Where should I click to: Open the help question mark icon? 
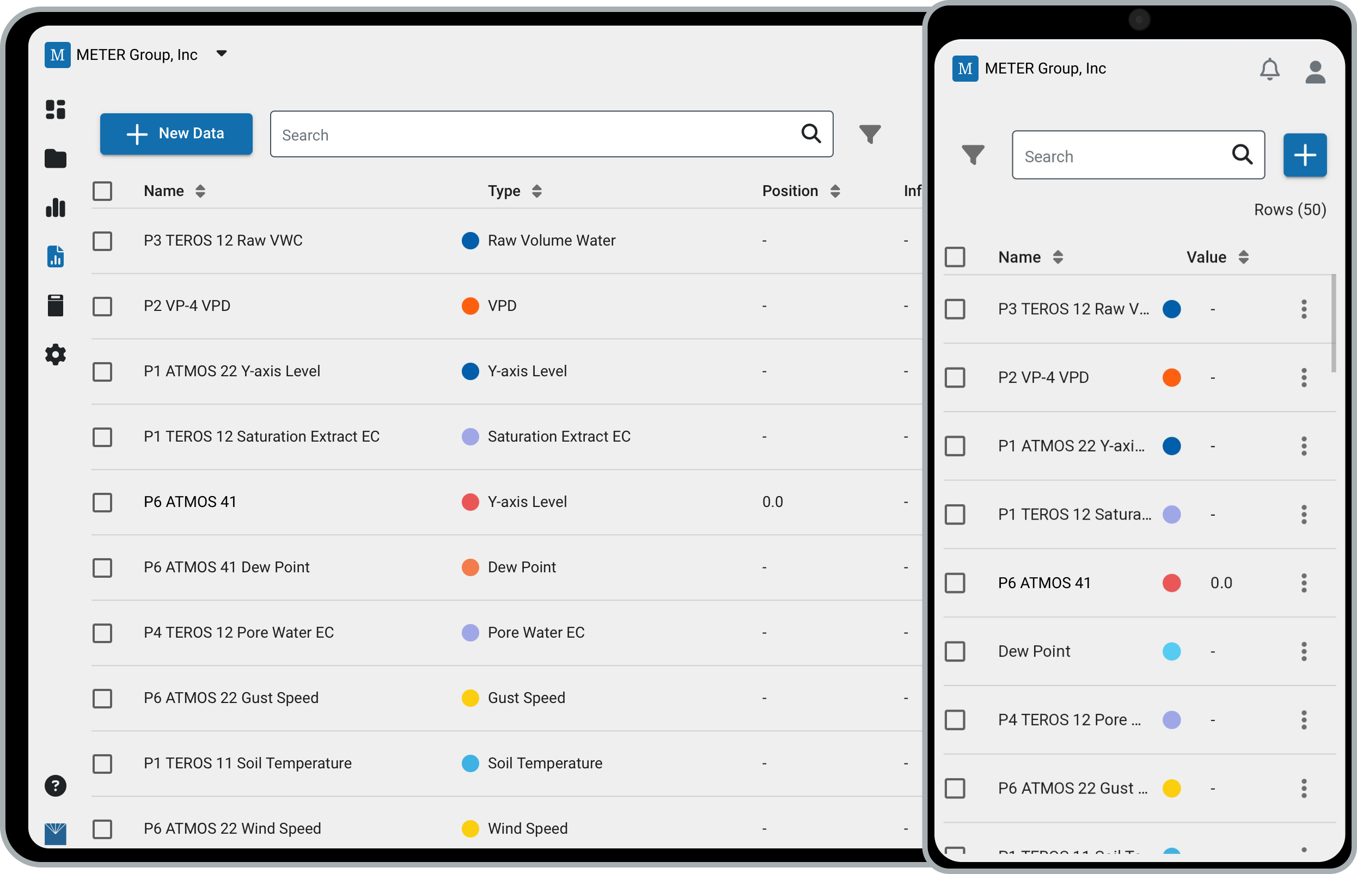coord(56,786)
